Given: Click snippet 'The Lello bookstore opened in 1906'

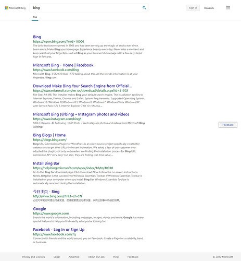Looking at the screenshot, I should click(x=88, y=51).
